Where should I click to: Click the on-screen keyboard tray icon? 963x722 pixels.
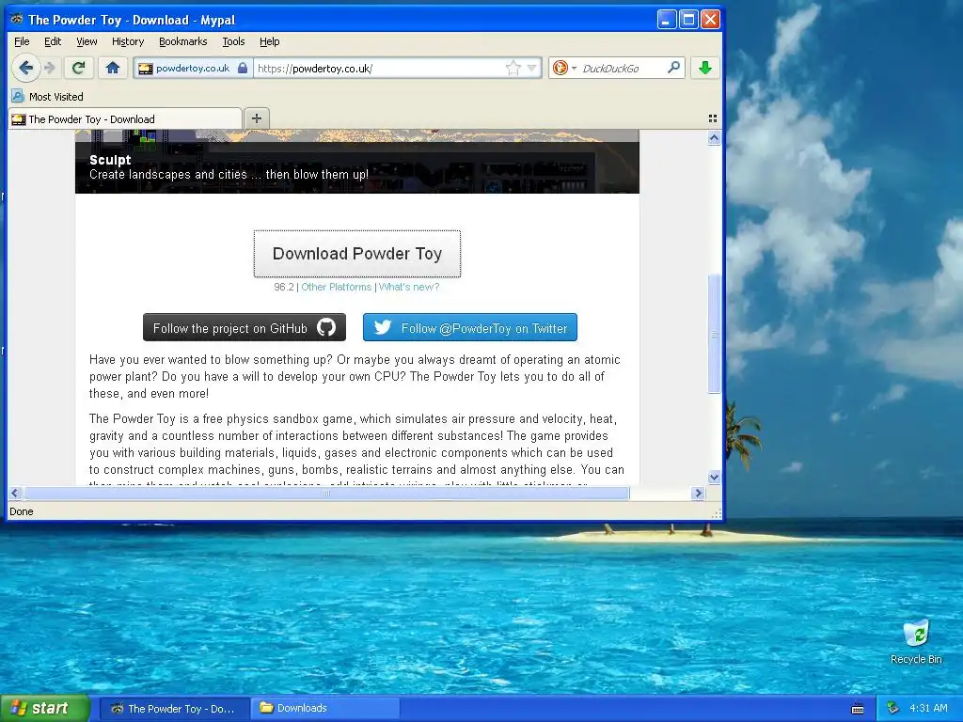tap(858, 709)
